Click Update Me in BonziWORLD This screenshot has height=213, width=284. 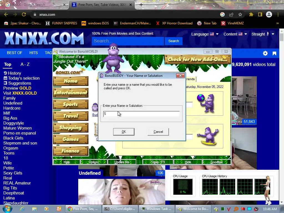click(x=122, y=162)
